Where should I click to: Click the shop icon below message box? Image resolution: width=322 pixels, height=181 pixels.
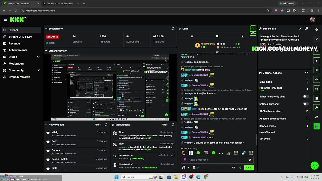[194, 168]
